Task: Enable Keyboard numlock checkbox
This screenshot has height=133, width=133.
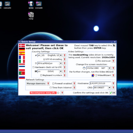Action: click(x=41, y=75)
